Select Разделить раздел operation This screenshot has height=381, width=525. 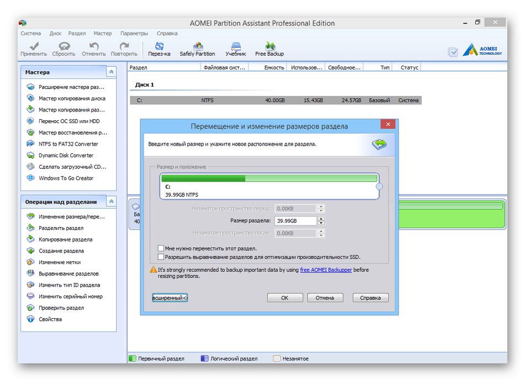56,228
